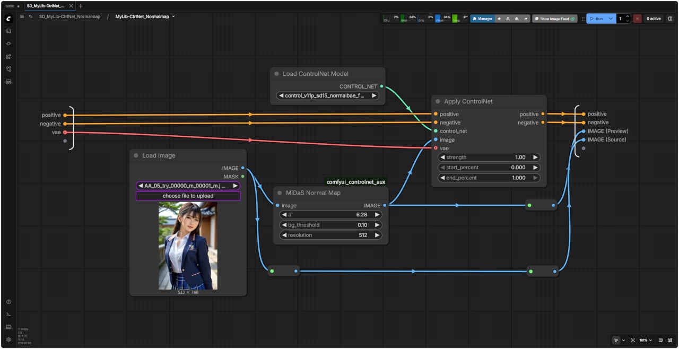
Task: Open the Manager button
Action: 482,19
